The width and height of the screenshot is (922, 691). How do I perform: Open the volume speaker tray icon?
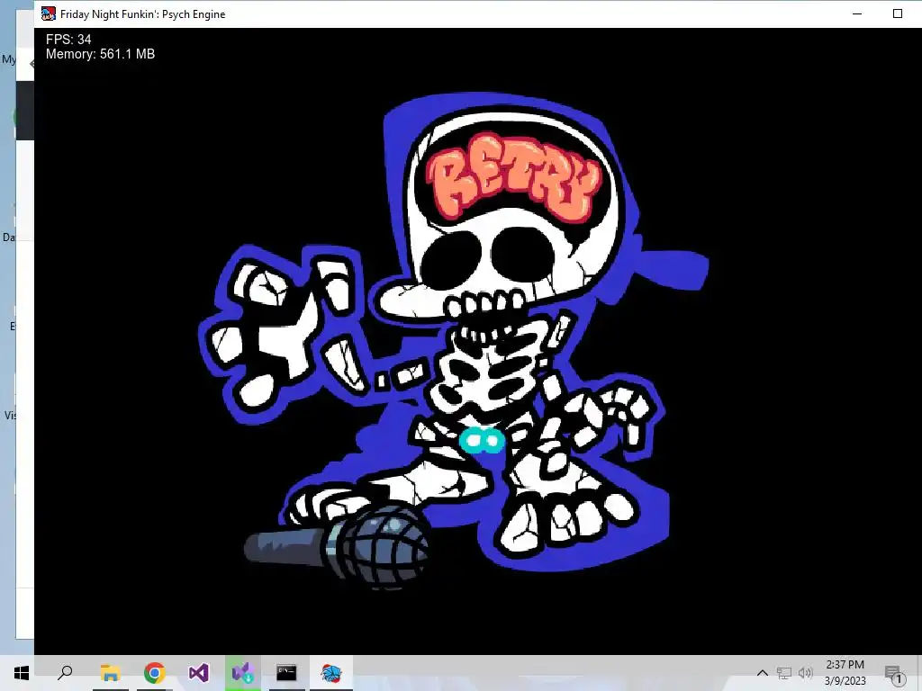[805, 673]
